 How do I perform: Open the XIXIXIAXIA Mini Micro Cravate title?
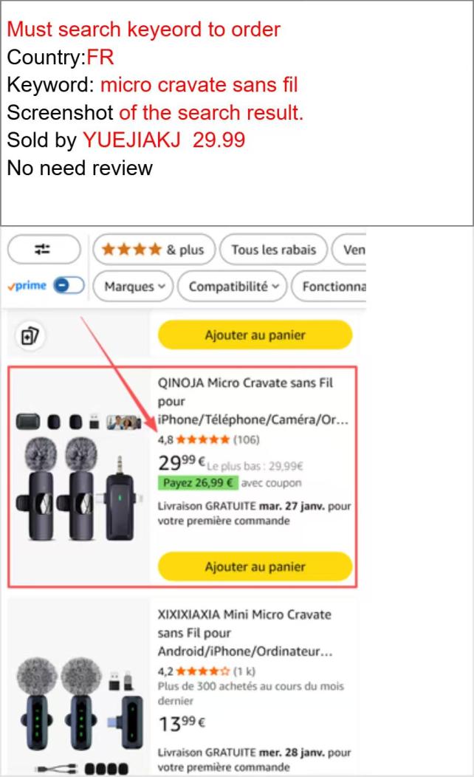tap(245, 633)
